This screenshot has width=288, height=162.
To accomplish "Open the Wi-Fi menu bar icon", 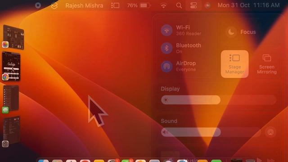I will point(163,5).
